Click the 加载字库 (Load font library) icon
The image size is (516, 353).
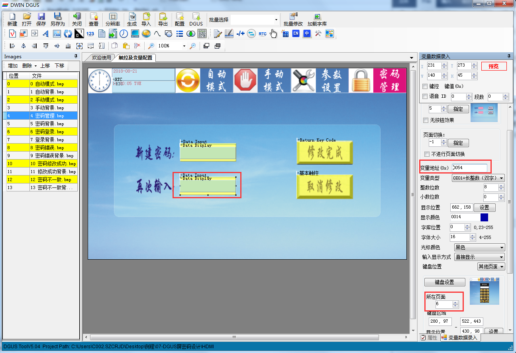(x=317, y=19)
